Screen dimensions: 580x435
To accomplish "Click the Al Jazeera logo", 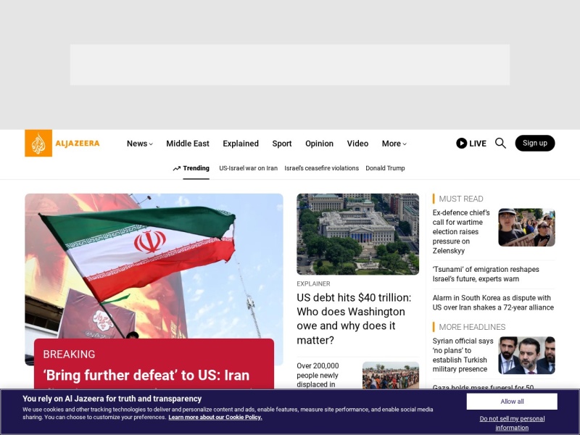I will [62, 143].
